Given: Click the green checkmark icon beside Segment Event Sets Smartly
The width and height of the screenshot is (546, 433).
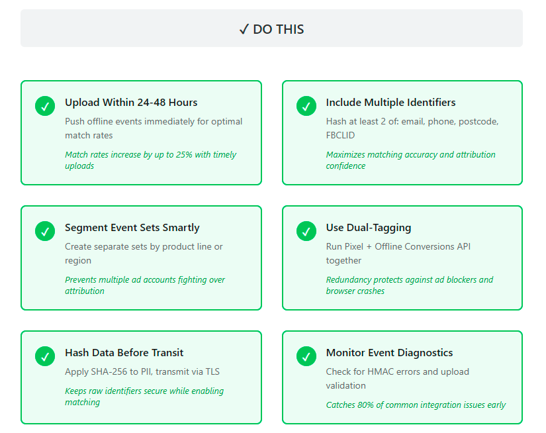Looking at the screenshot, I should coord(45,231).
